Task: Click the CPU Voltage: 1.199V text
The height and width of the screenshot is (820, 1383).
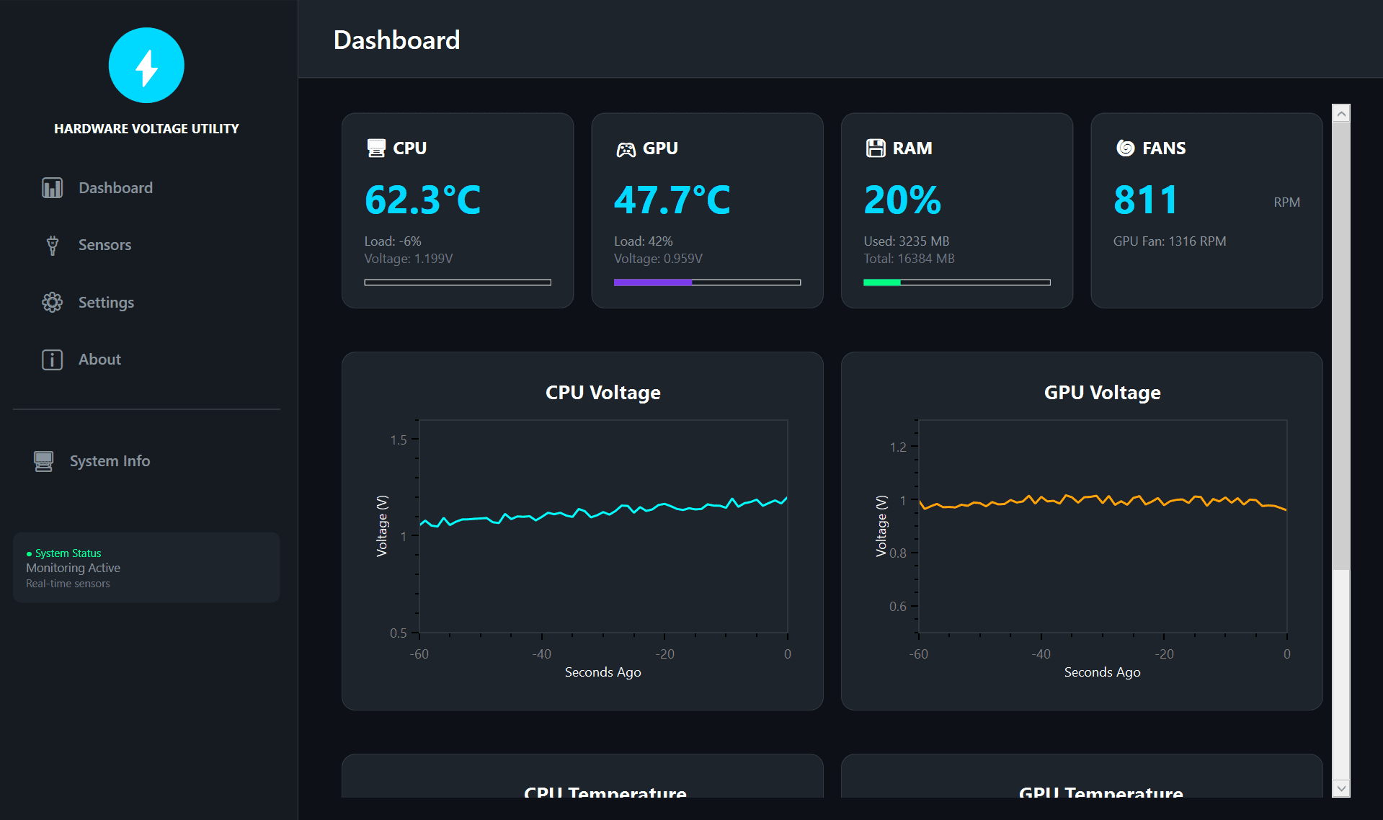Action: (x=409, y=259)
